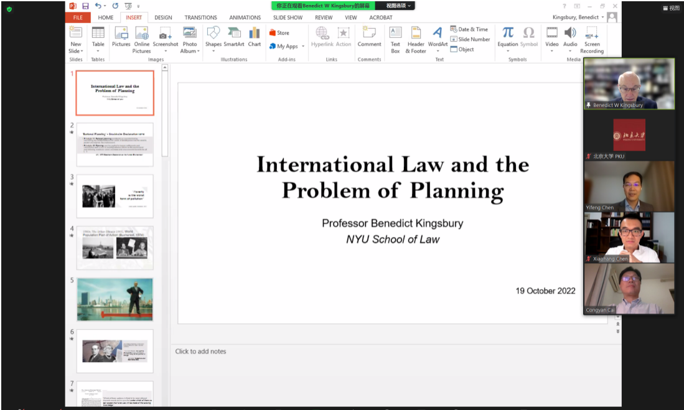The height and width of the screenshot is (410, 684).
Task: Start Screen Recording from Media group
Action: tap(592, 39)
